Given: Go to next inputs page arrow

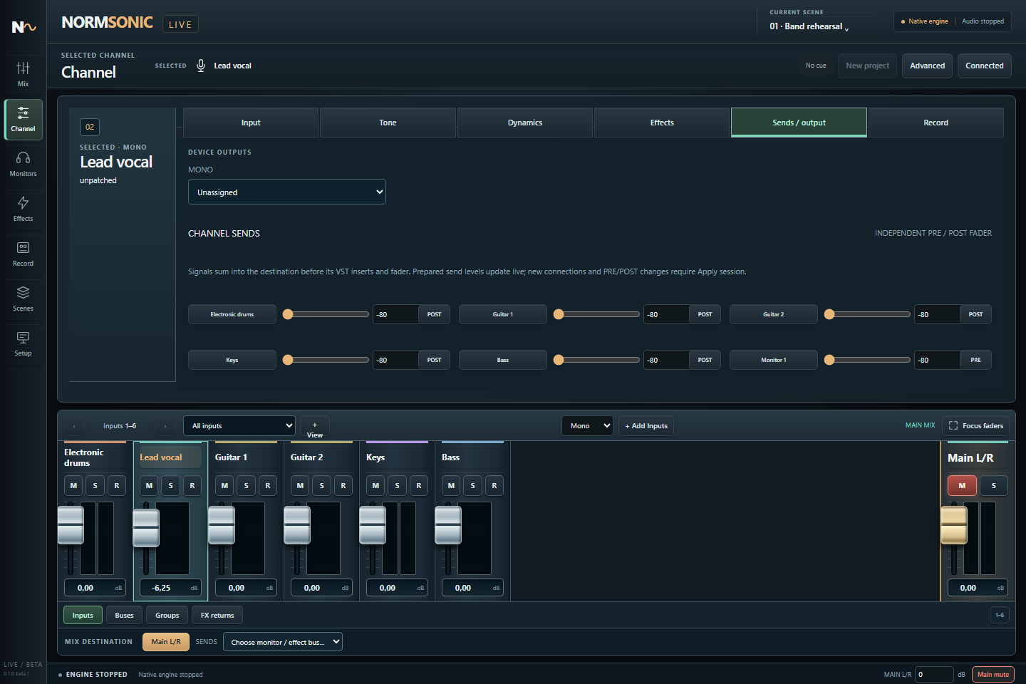Looking at the screenshot, I should 165,426.
